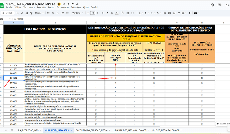Open the Ferramentas menu
Image resolution: width=230 pixels, height=134 pixels.
pyautogui.click(x=63, y=7)
